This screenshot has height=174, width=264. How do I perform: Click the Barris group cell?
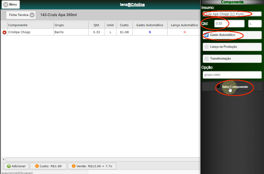[x=71, y=32]
